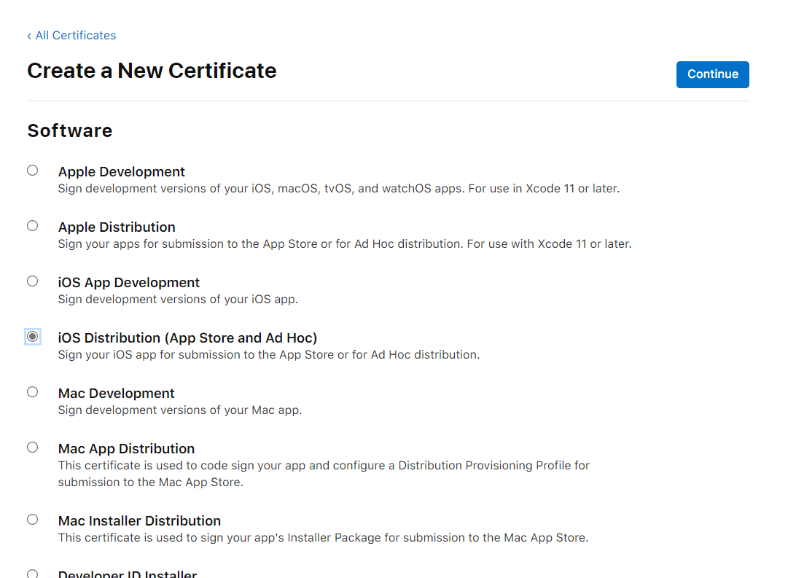Viewport: 796px width, 578px height.
Task: Select the Mac Development radio button
Action: (x=33, y=392)
